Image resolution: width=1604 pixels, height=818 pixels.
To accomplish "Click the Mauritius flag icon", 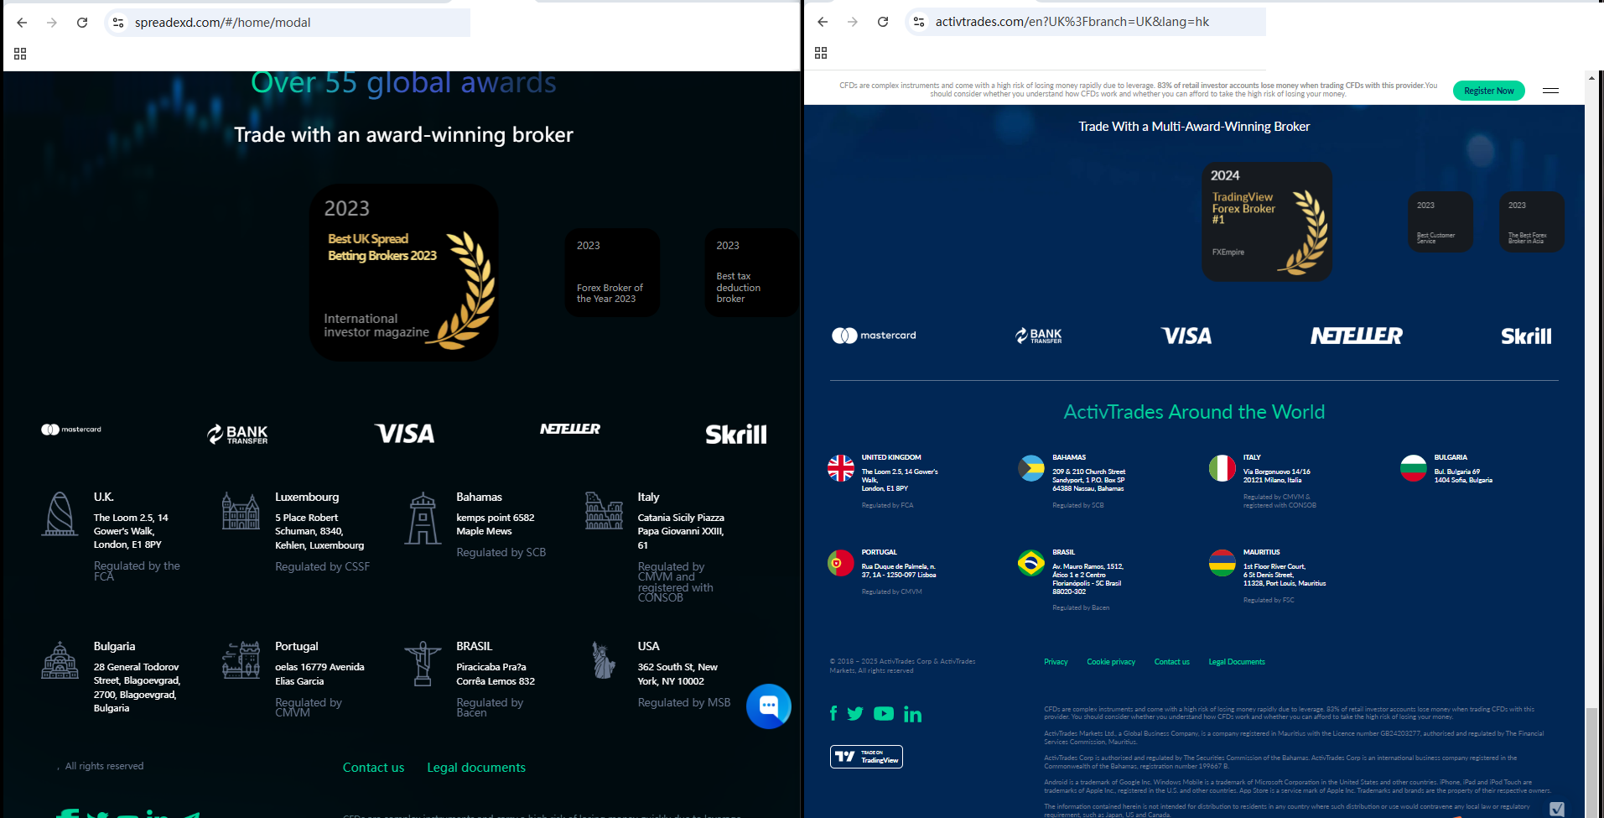I will [x=1222, y=563].
